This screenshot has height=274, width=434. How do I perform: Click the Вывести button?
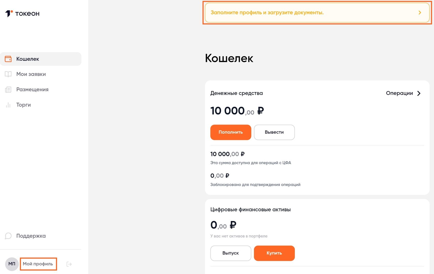(x=274, y=132)
